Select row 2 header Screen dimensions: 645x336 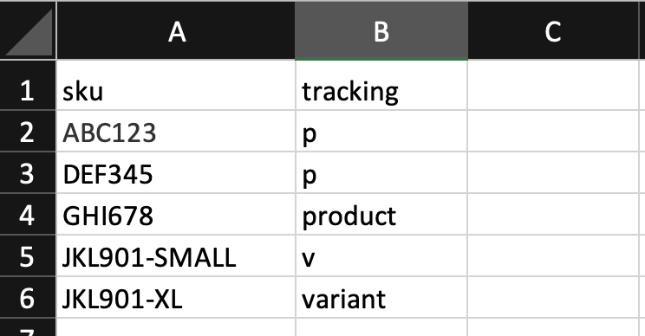pyautogui.click(x=28, y=131)
